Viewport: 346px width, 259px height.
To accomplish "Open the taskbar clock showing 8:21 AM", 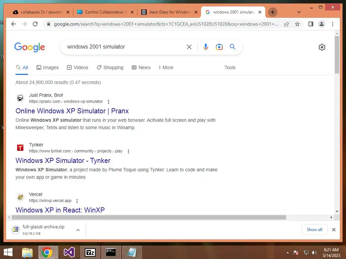I will (x=331, y=253).
